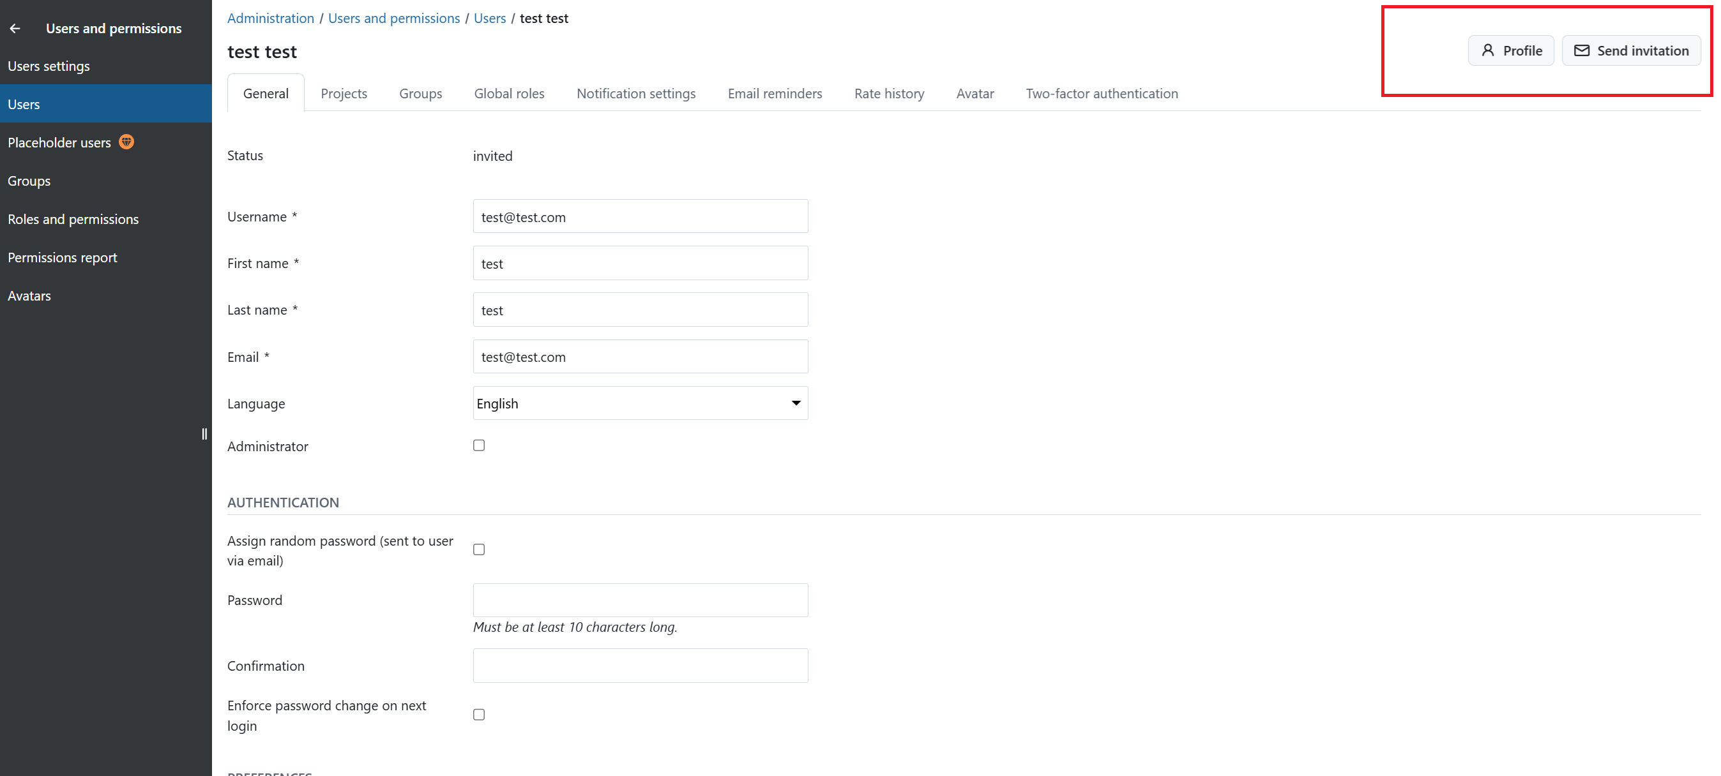
Task: Open the Language dropdown
Action: [639, 403]
